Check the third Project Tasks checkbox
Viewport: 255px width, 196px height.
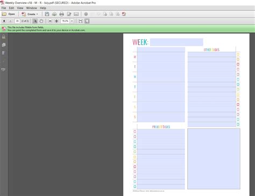[x=135, y=142]
